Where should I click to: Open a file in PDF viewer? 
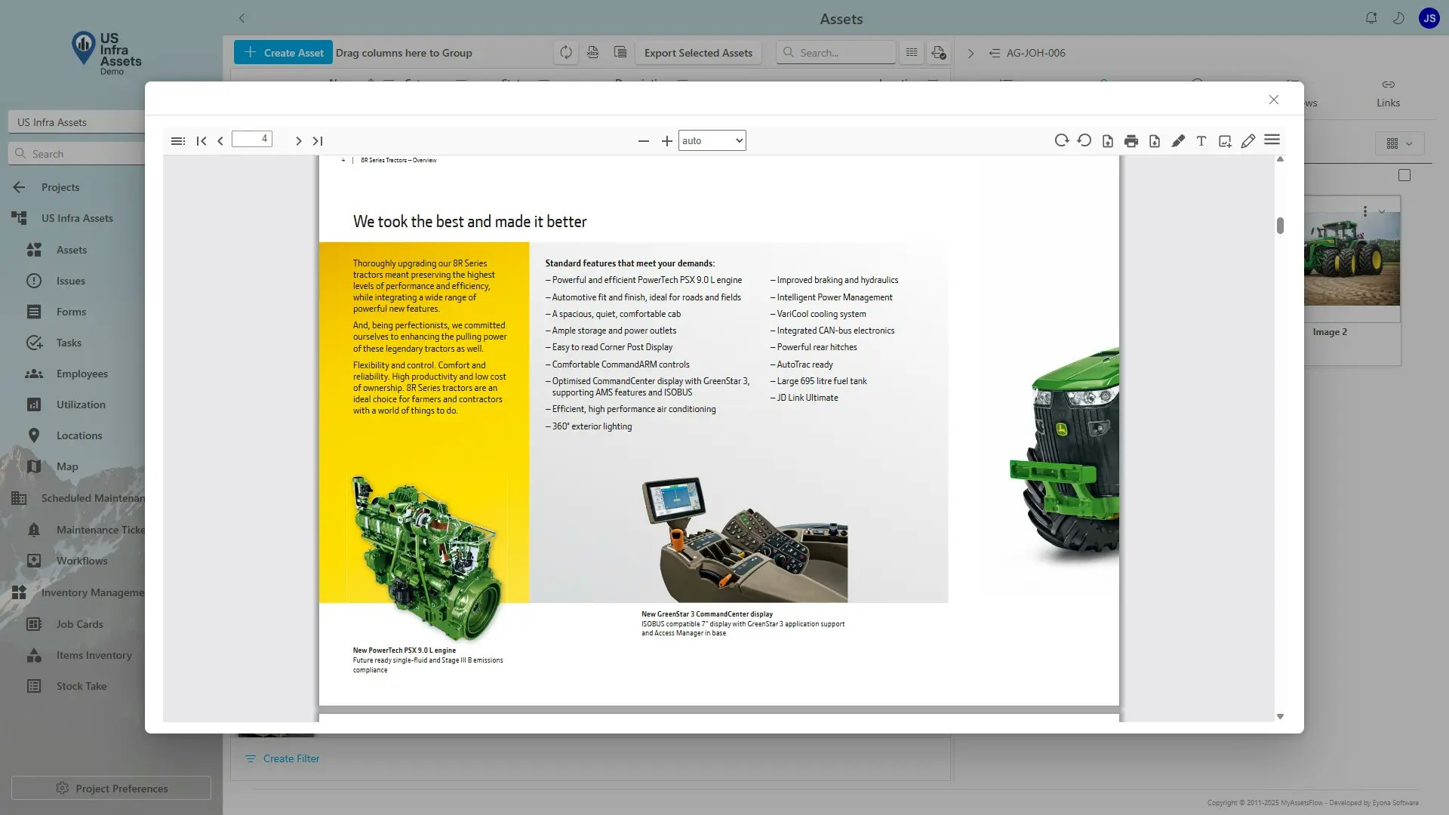tap(1108, 141)
